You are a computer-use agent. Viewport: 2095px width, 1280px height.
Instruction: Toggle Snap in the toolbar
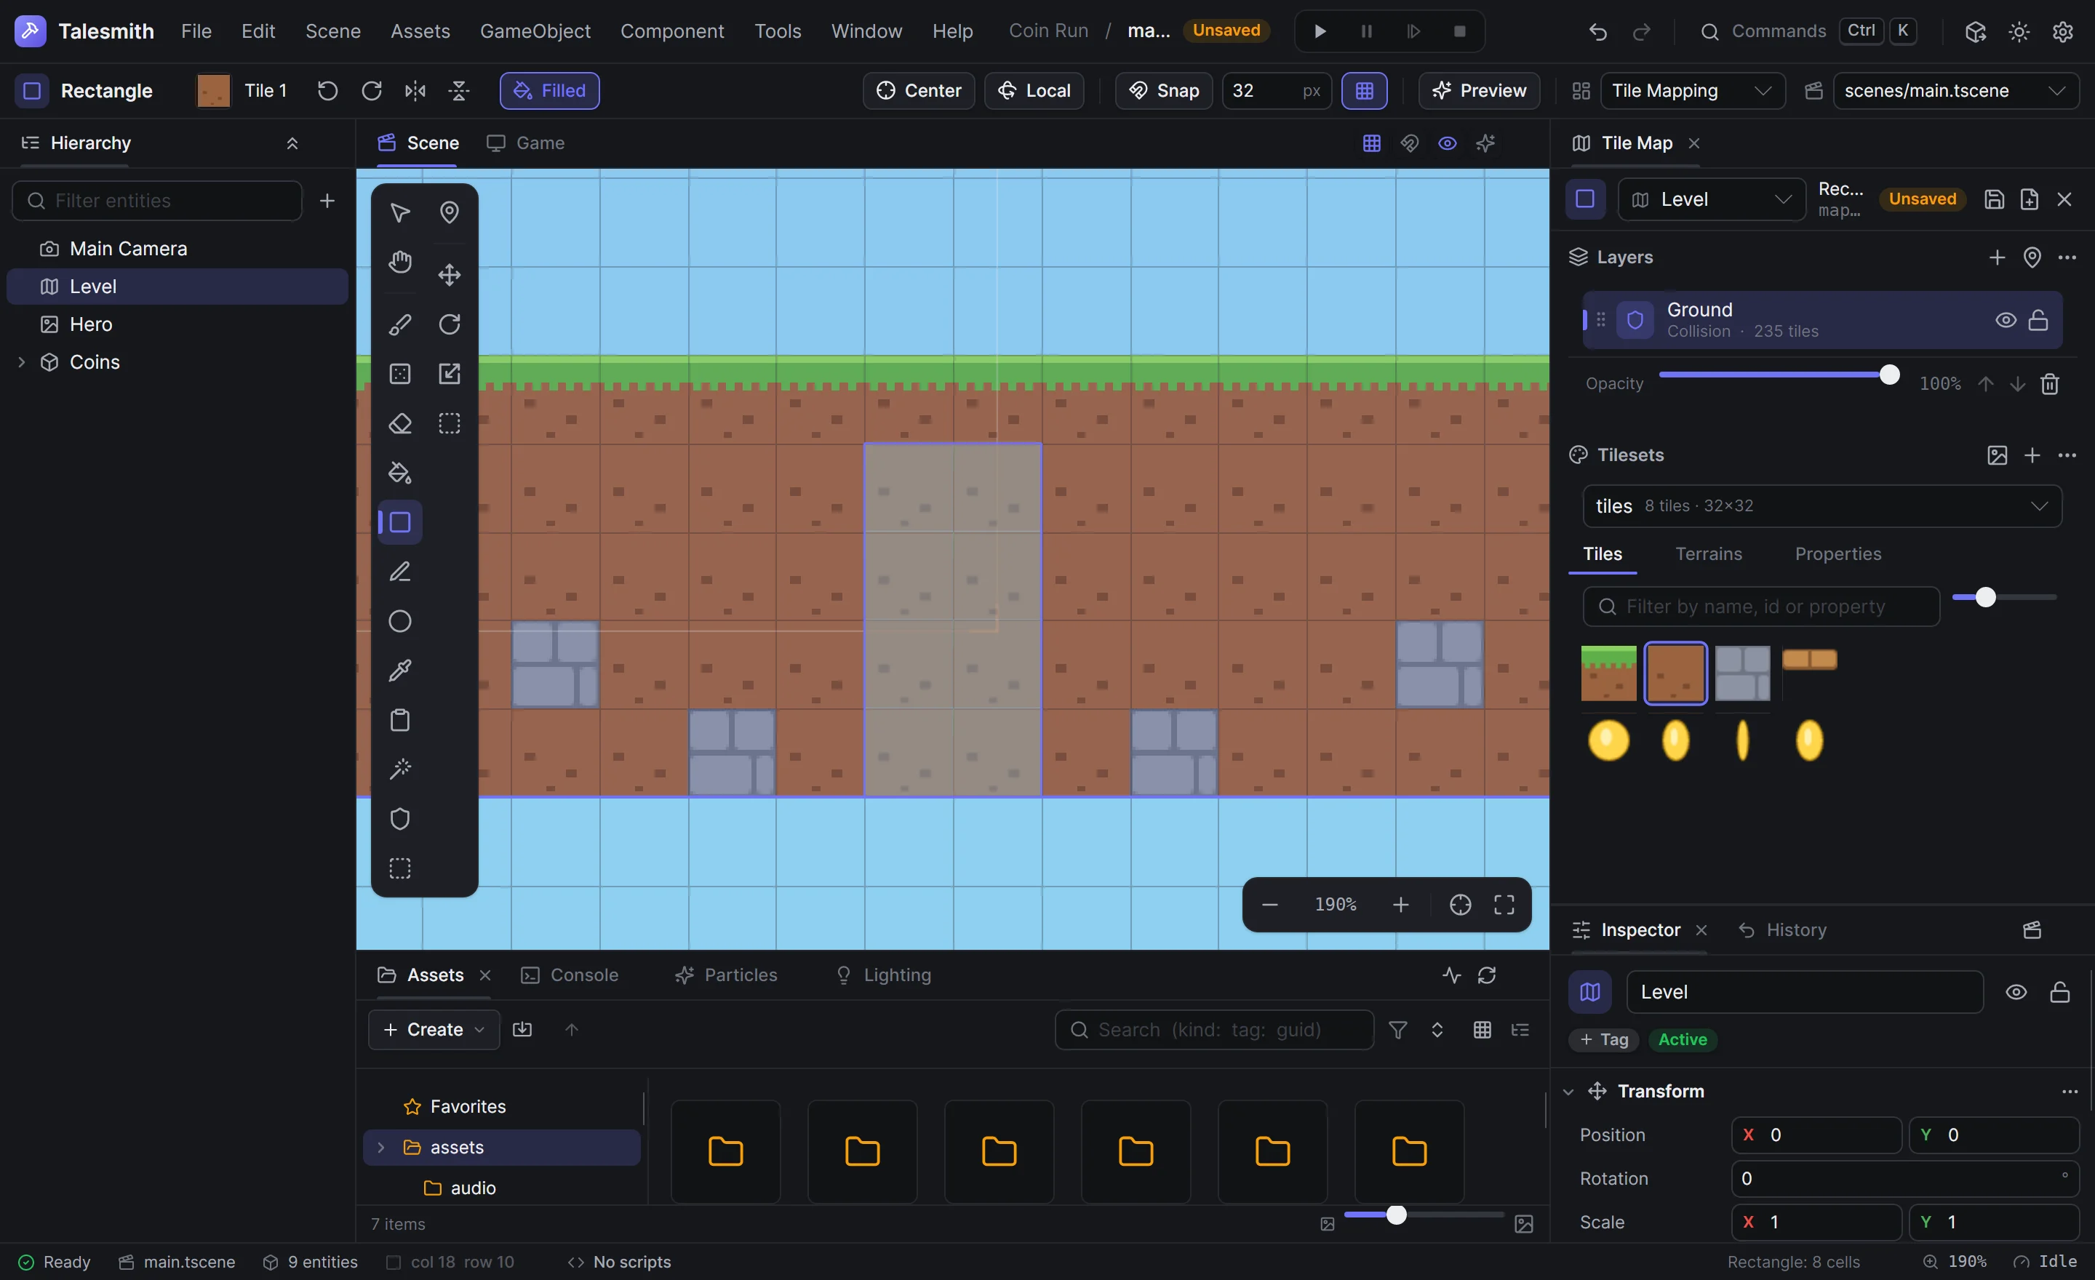click(x=1163, y=91)
